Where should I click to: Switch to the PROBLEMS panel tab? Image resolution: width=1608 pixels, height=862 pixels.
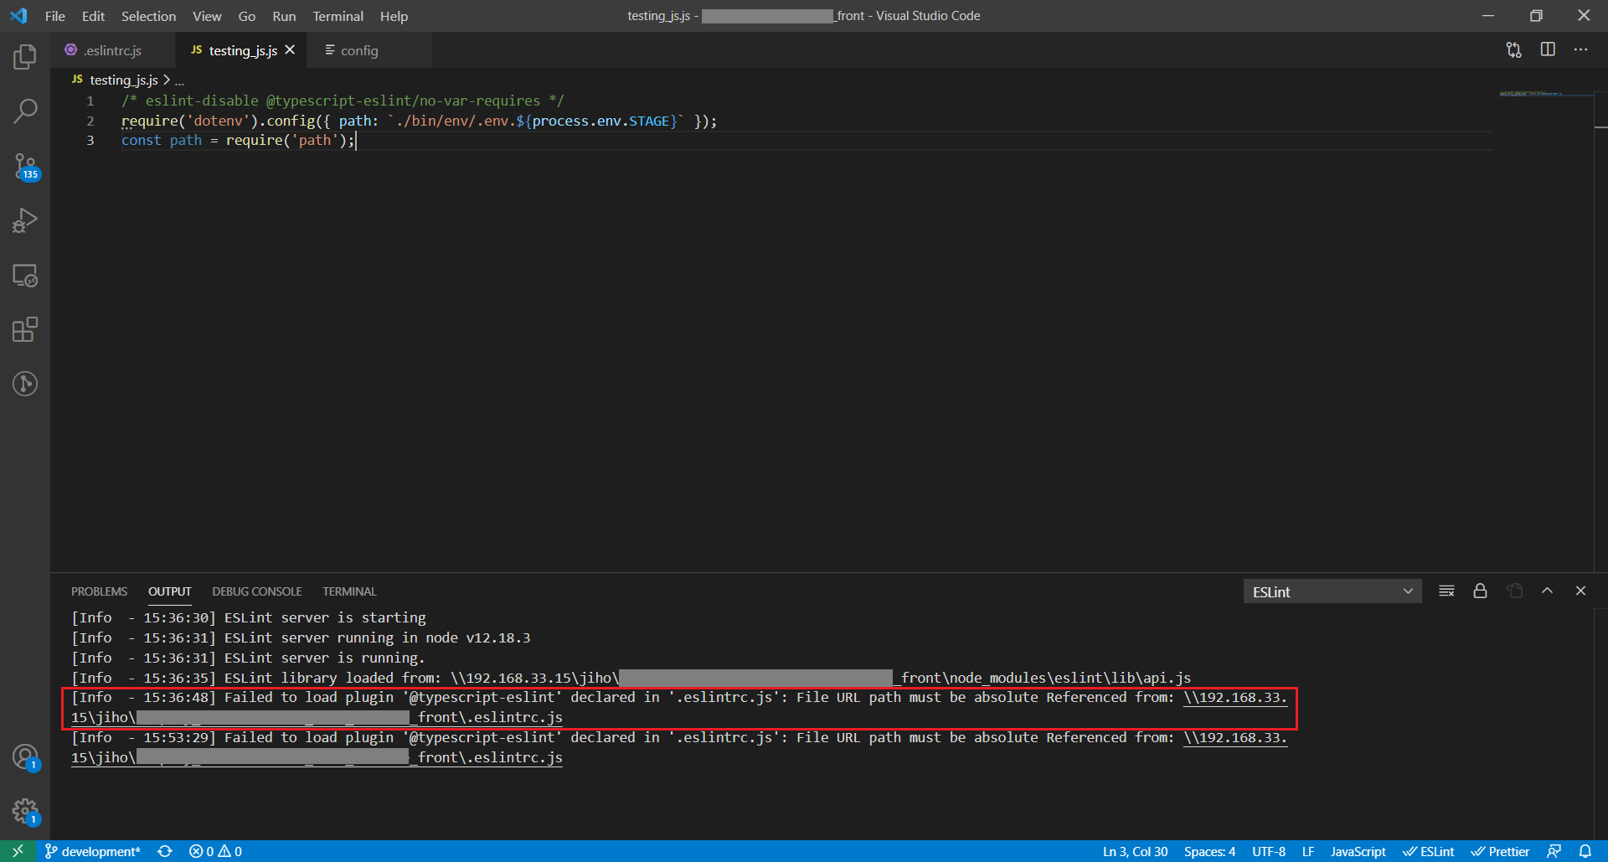tap(99, 591)
